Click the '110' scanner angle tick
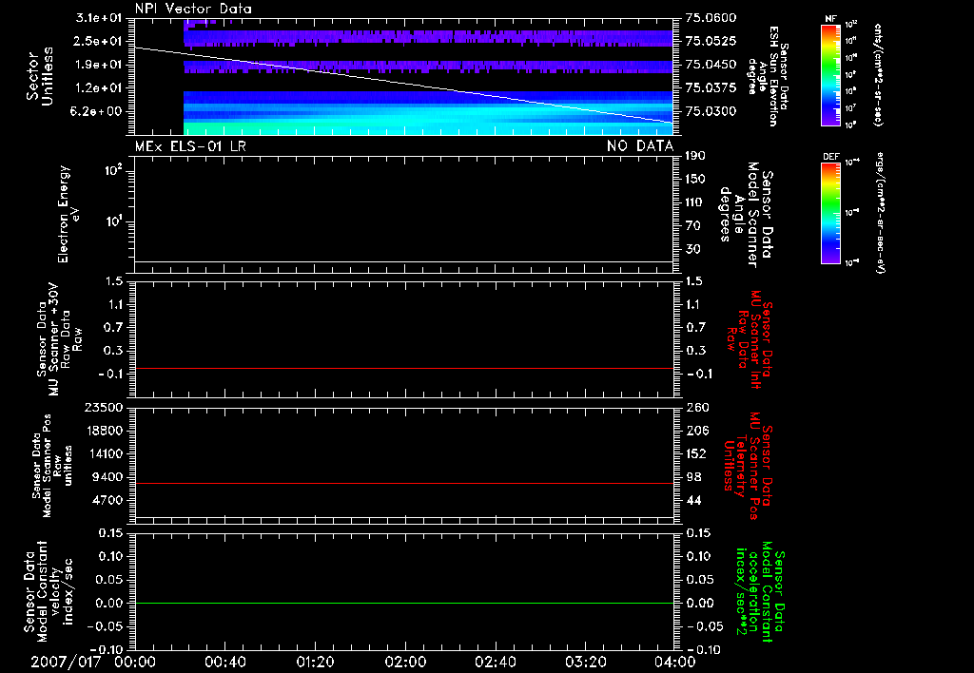This screenshot has width=974, height=673. pyautogui.click(x=695, y=202)
